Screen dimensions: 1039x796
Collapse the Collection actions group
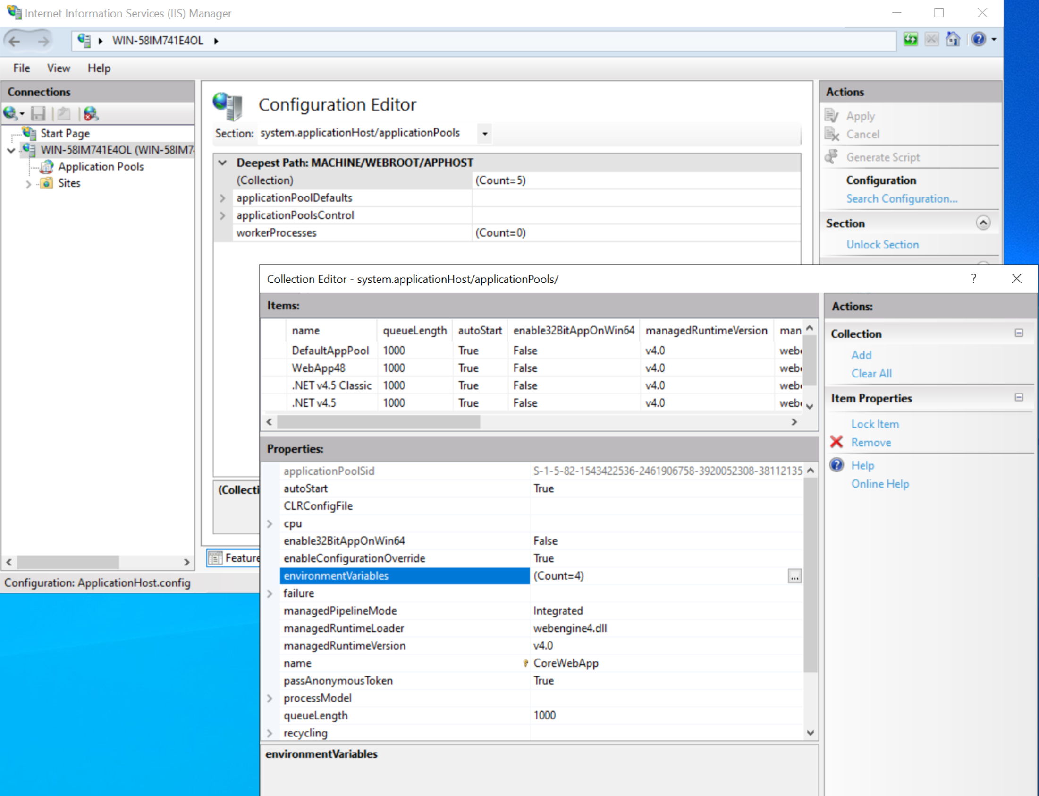[x=1019, y=333]
